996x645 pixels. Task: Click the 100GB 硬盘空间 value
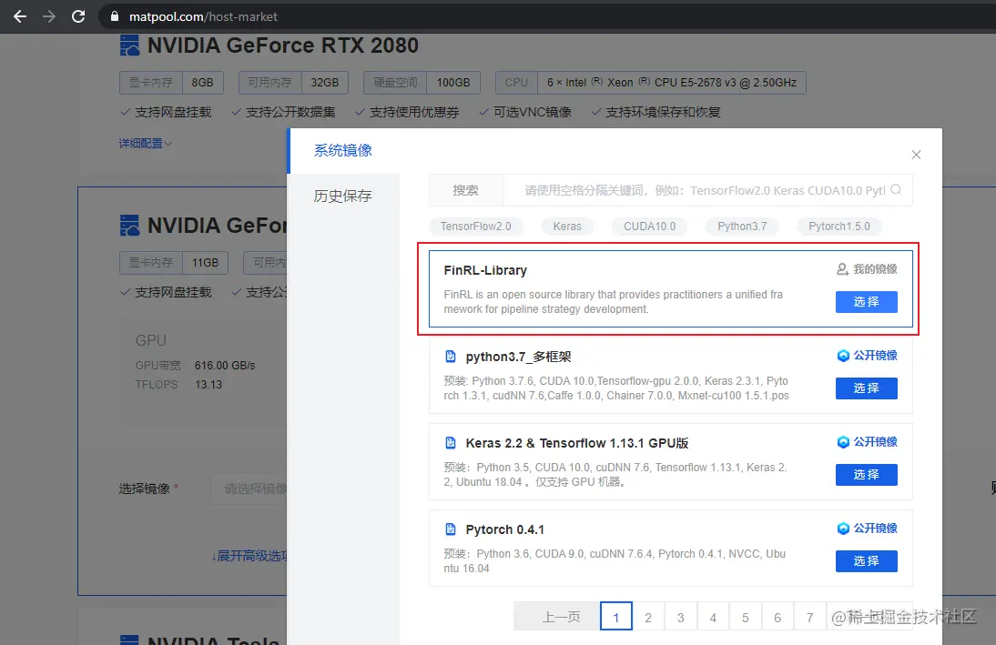[x=452, y=83]
